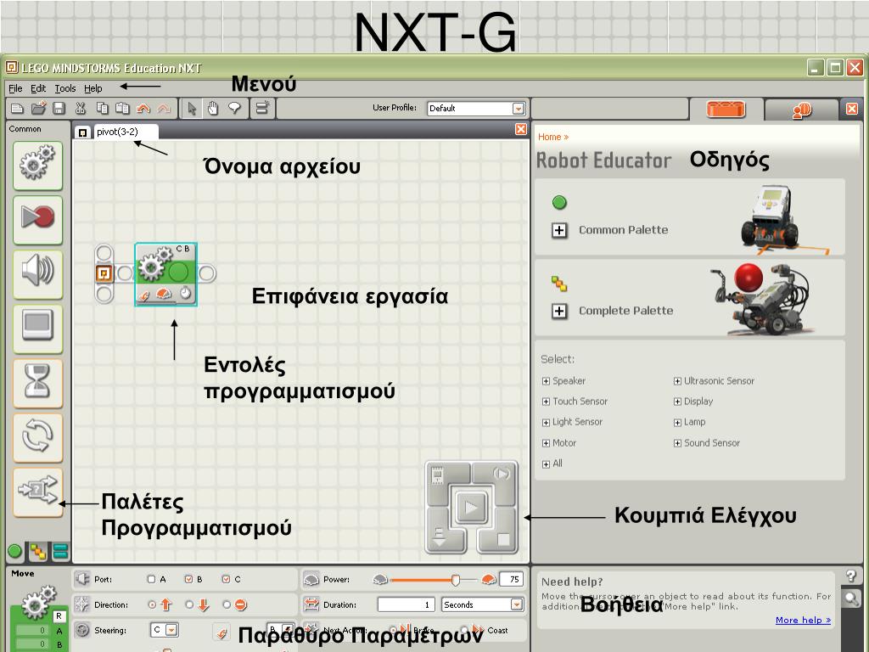Create a new program from toolbar
The height and width of the screenshot is (652, 869).
(17, 108)
